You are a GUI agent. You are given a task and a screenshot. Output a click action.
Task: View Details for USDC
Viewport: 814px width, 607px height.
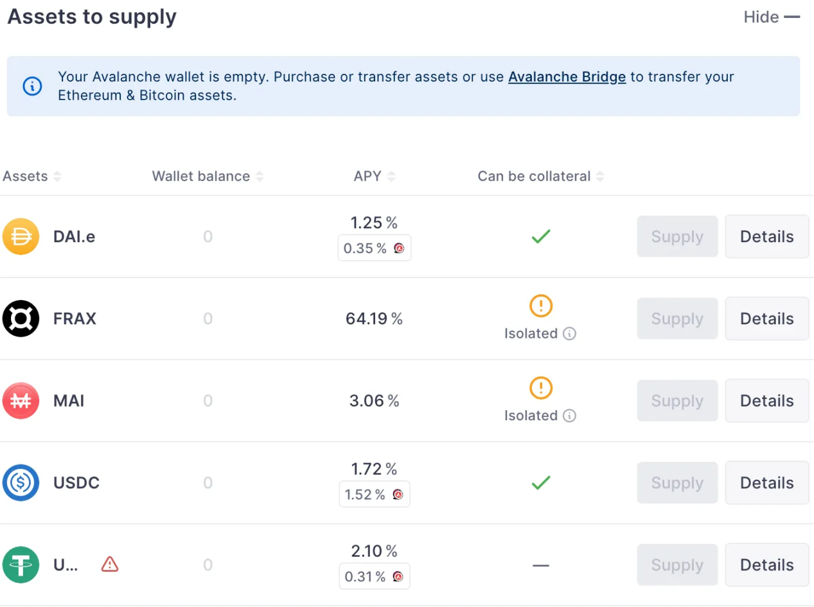(x=766, y=482)
